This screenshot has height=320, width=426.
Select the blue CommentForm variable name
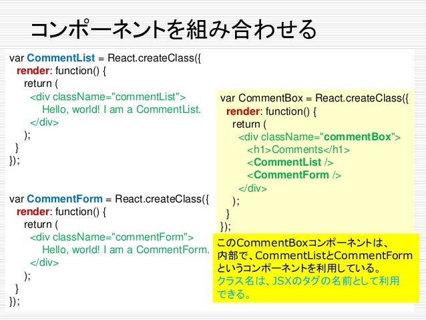coord(65,198)
